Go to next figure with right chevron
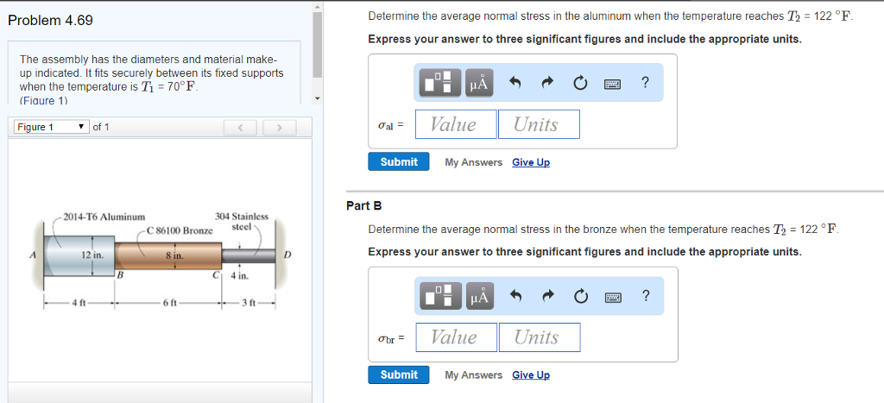This screenshot has height=403, width=884. pos(280,129)
